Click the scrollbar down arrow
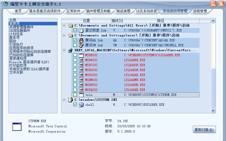226x141 pixels. [x=213, y=110]
